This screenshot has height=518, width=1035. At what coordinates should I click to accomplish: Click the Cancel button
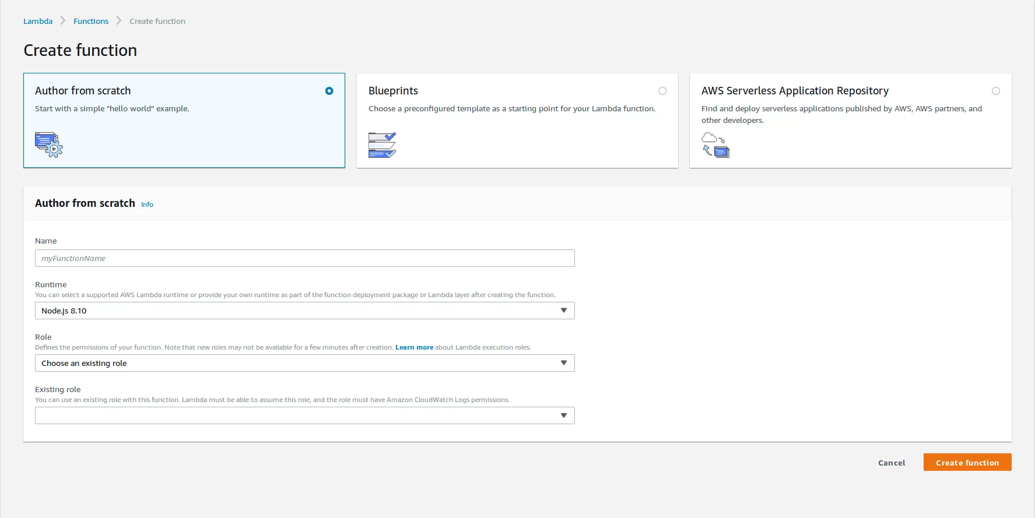(x=892, y=463)
